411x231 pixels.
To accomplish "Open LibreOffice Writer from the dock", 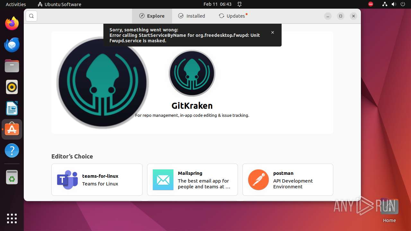I will coord(12,108).
